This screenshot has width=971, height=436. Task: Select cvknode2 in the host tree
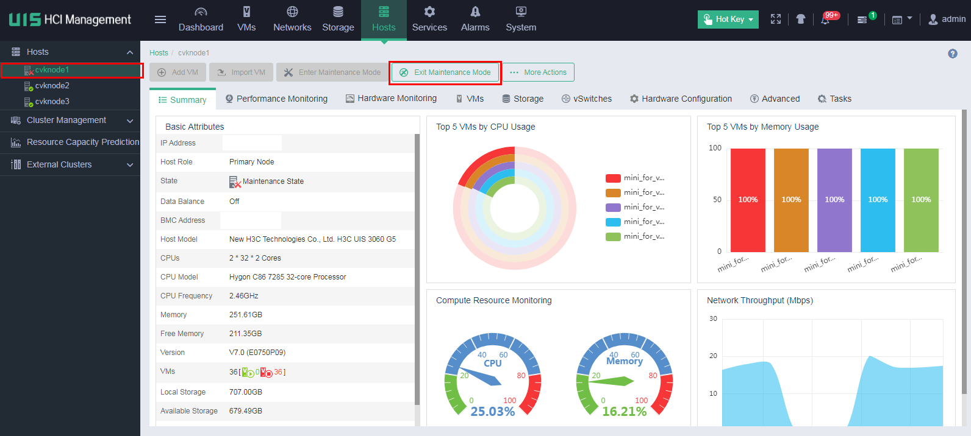coord(52,86)
